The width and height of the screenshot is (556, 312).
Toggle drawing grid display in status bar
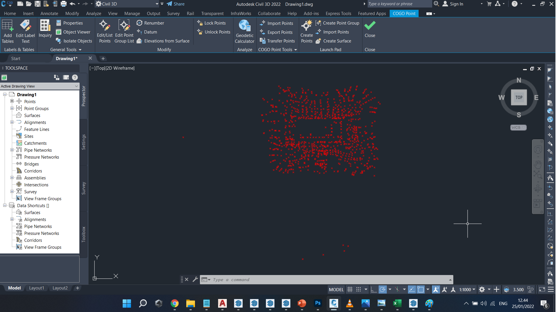pyautogui.click(x=350, y=290)
